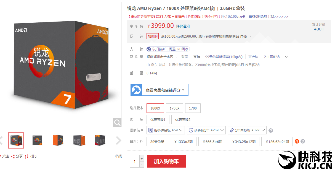Image resolution: width=335 pixels, height=172 pixels.
Task: Click the orange 惠 badge icon
Action: tap(297, 141)
